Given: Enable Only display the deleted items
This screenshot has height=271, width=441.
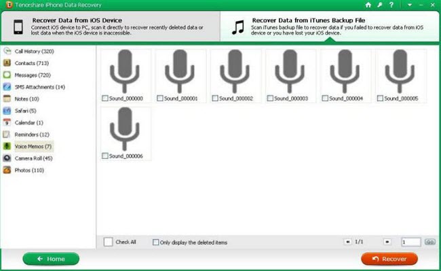Looking at the screenshot, I should [x=155, y=242].
